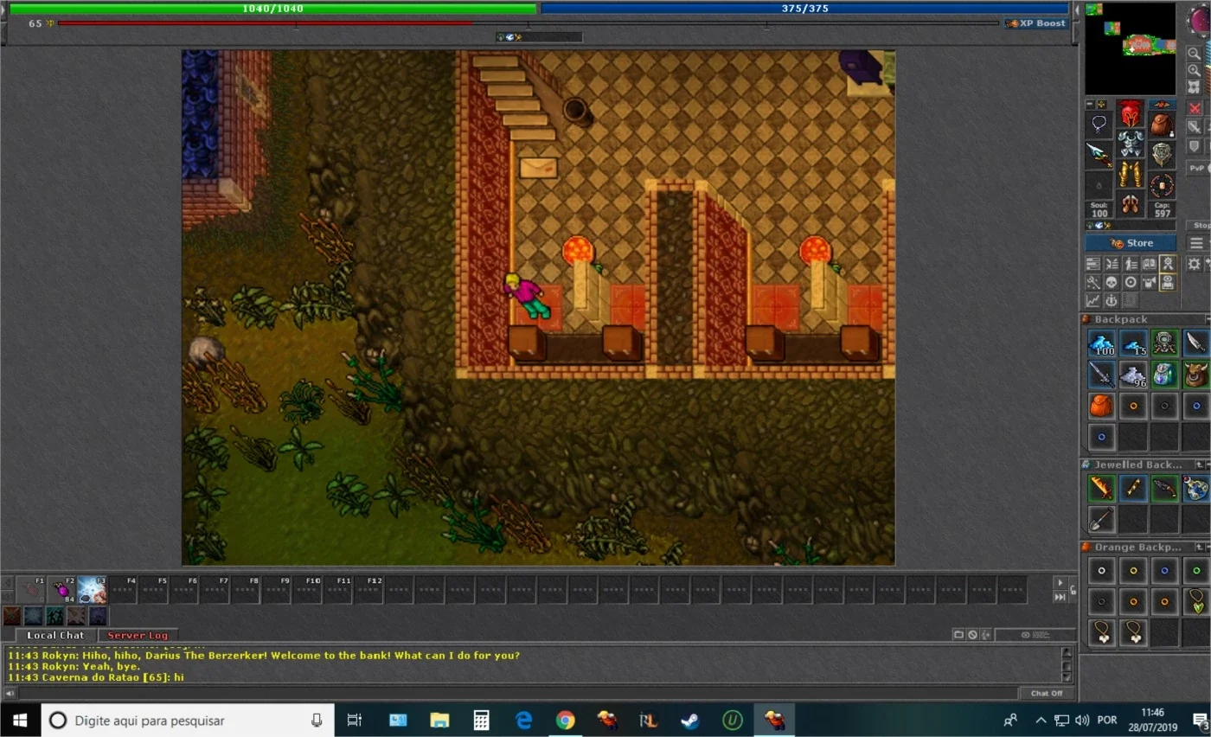Select the empty F4 hotkey slot
1211x737 pixels.
123,590
